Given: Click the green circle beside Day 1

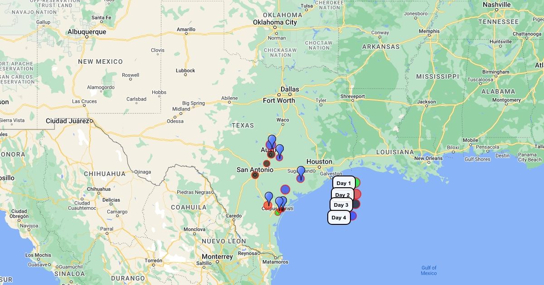Looking at the screenshot, I should click(x=357, y=183).
